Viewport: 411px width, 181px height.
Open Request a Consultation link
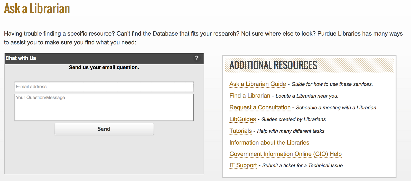click(x=260, y=108)
